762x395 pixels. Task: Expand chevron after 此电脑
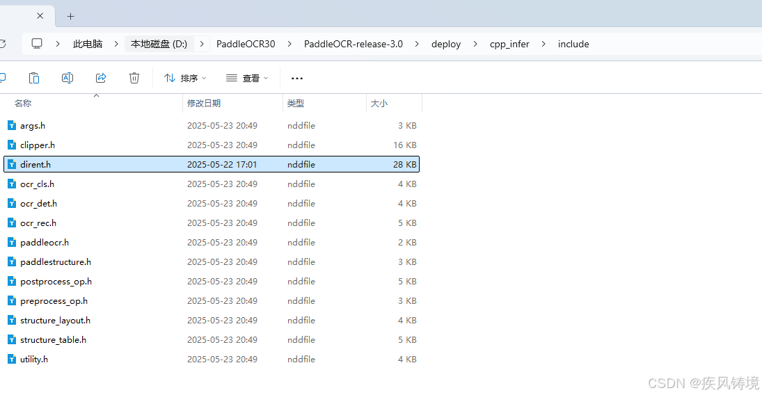116,45
